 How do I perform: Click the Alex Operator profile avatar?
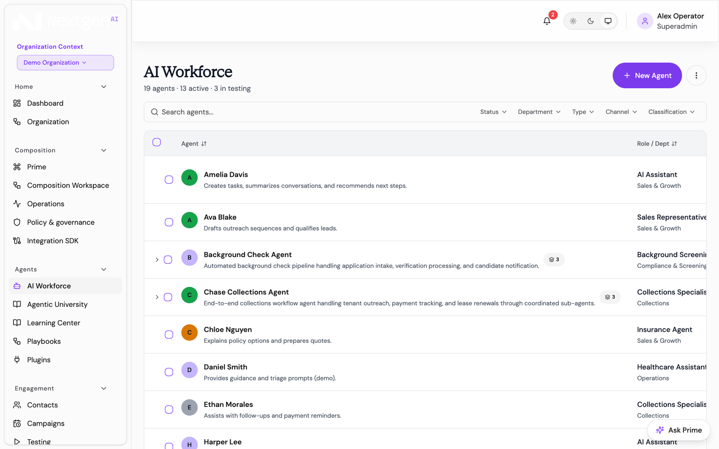(x=645, y=21)
